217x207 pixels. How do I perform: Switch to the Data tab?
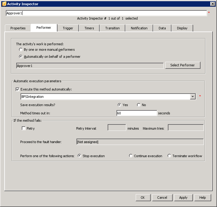tap(162, 28)
